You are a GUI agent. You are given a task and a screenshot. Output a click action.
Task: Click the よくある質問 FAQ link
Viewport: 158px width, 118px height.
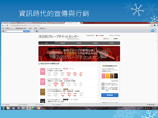(100, 35)
